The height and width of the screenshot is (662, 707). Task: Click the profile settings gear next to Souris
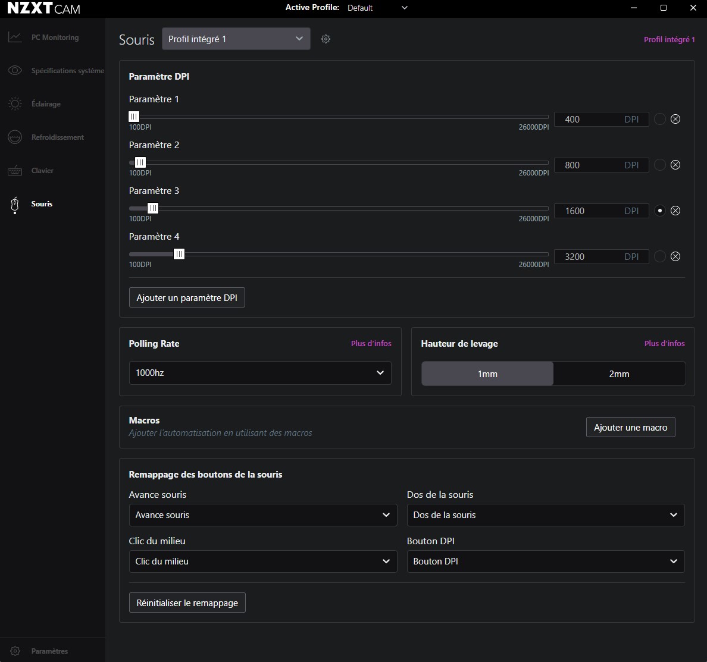pyautogui.click(x=326, y=39)
